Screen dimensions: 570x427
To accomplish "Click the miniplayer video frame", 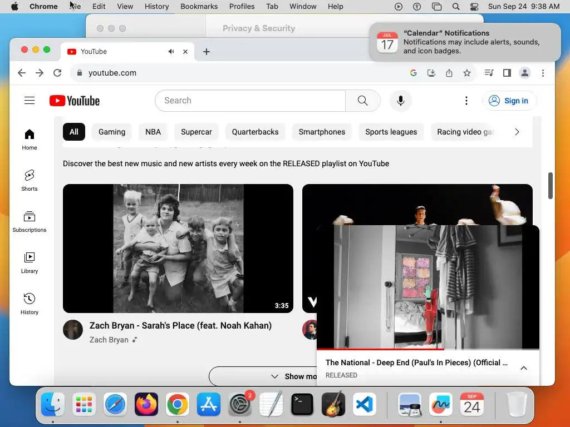I will 428,287.
